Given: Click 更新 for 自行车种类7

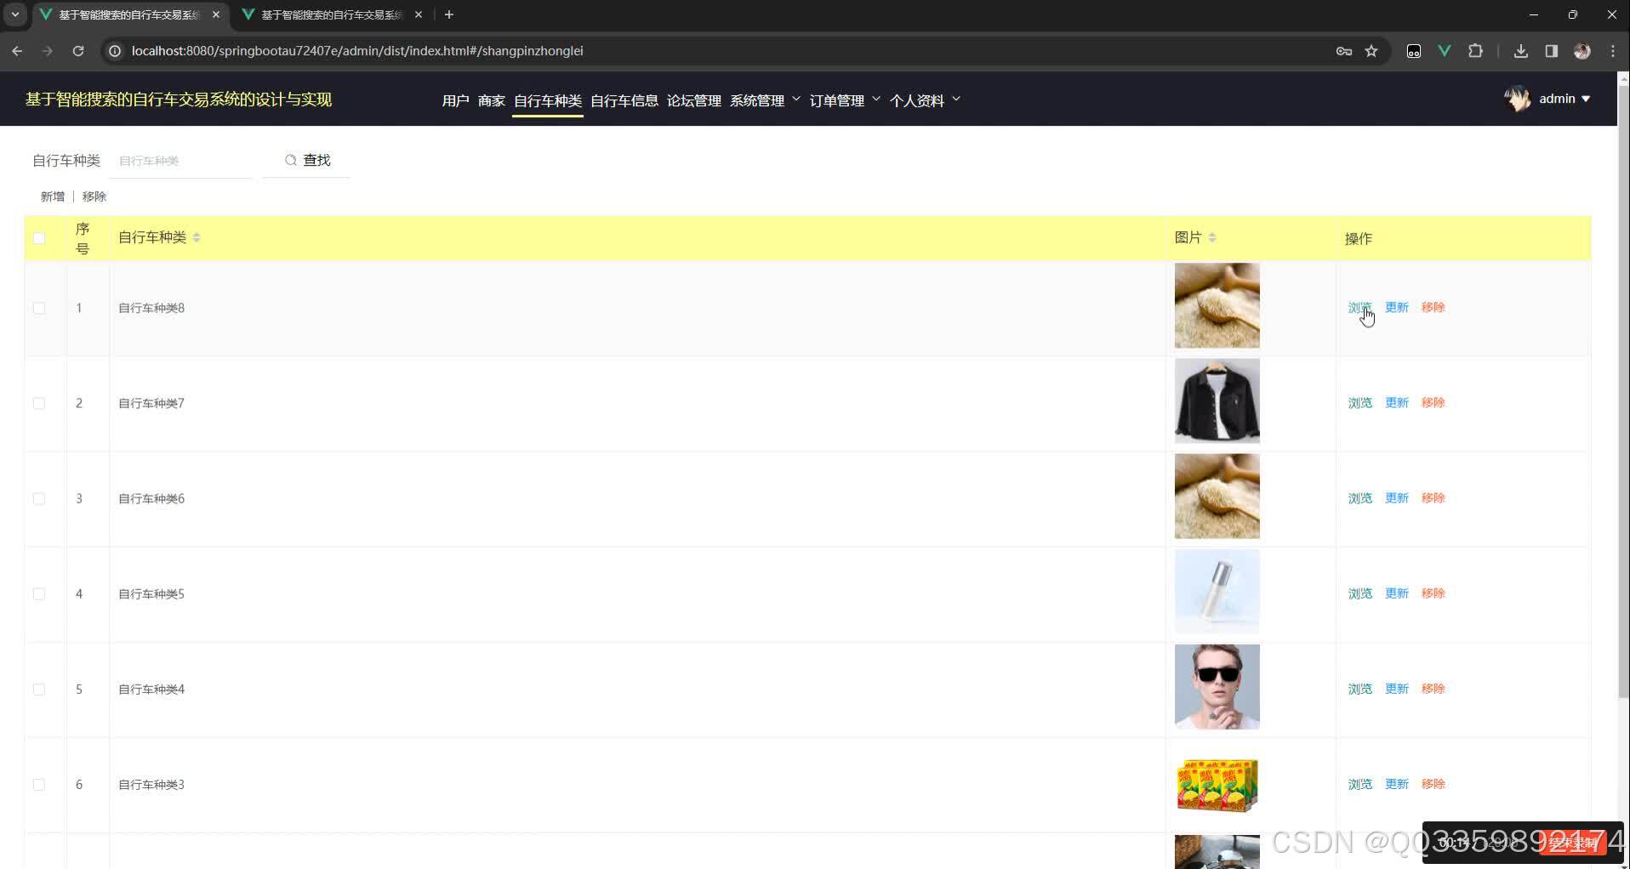Looking at the screenshot, I should (1397, 402).
